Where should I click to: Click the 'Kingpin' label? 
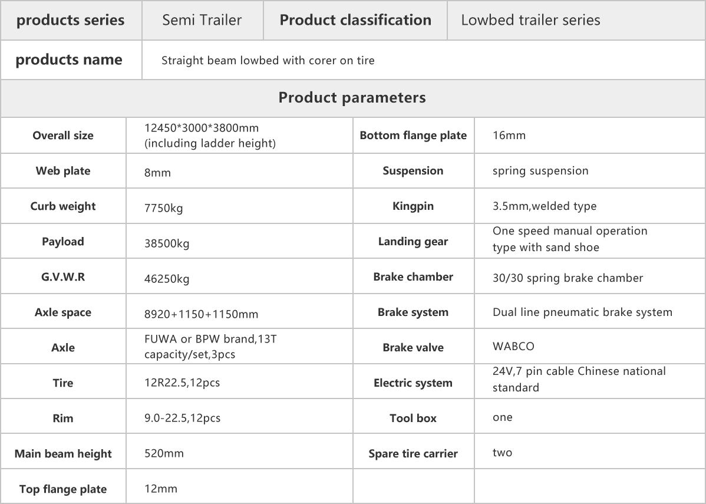click(x=413, y=206)
